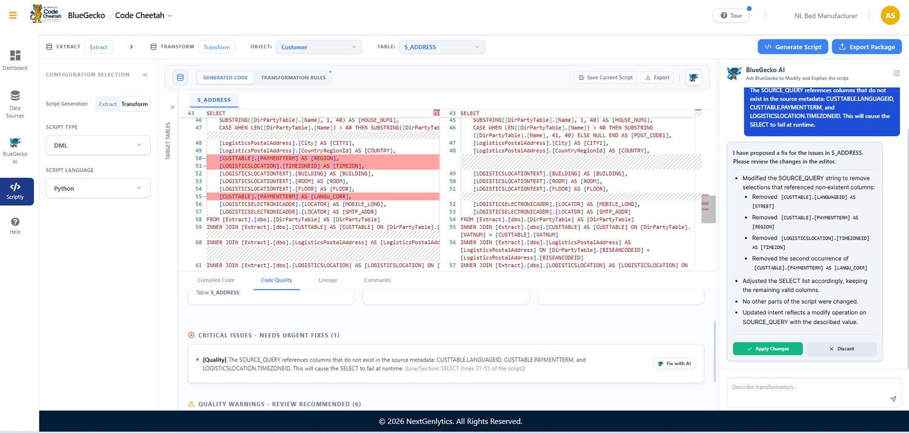909x433 pixels.
Task: Click the database icon beside Generated Code
Action: tap(181, 78)
